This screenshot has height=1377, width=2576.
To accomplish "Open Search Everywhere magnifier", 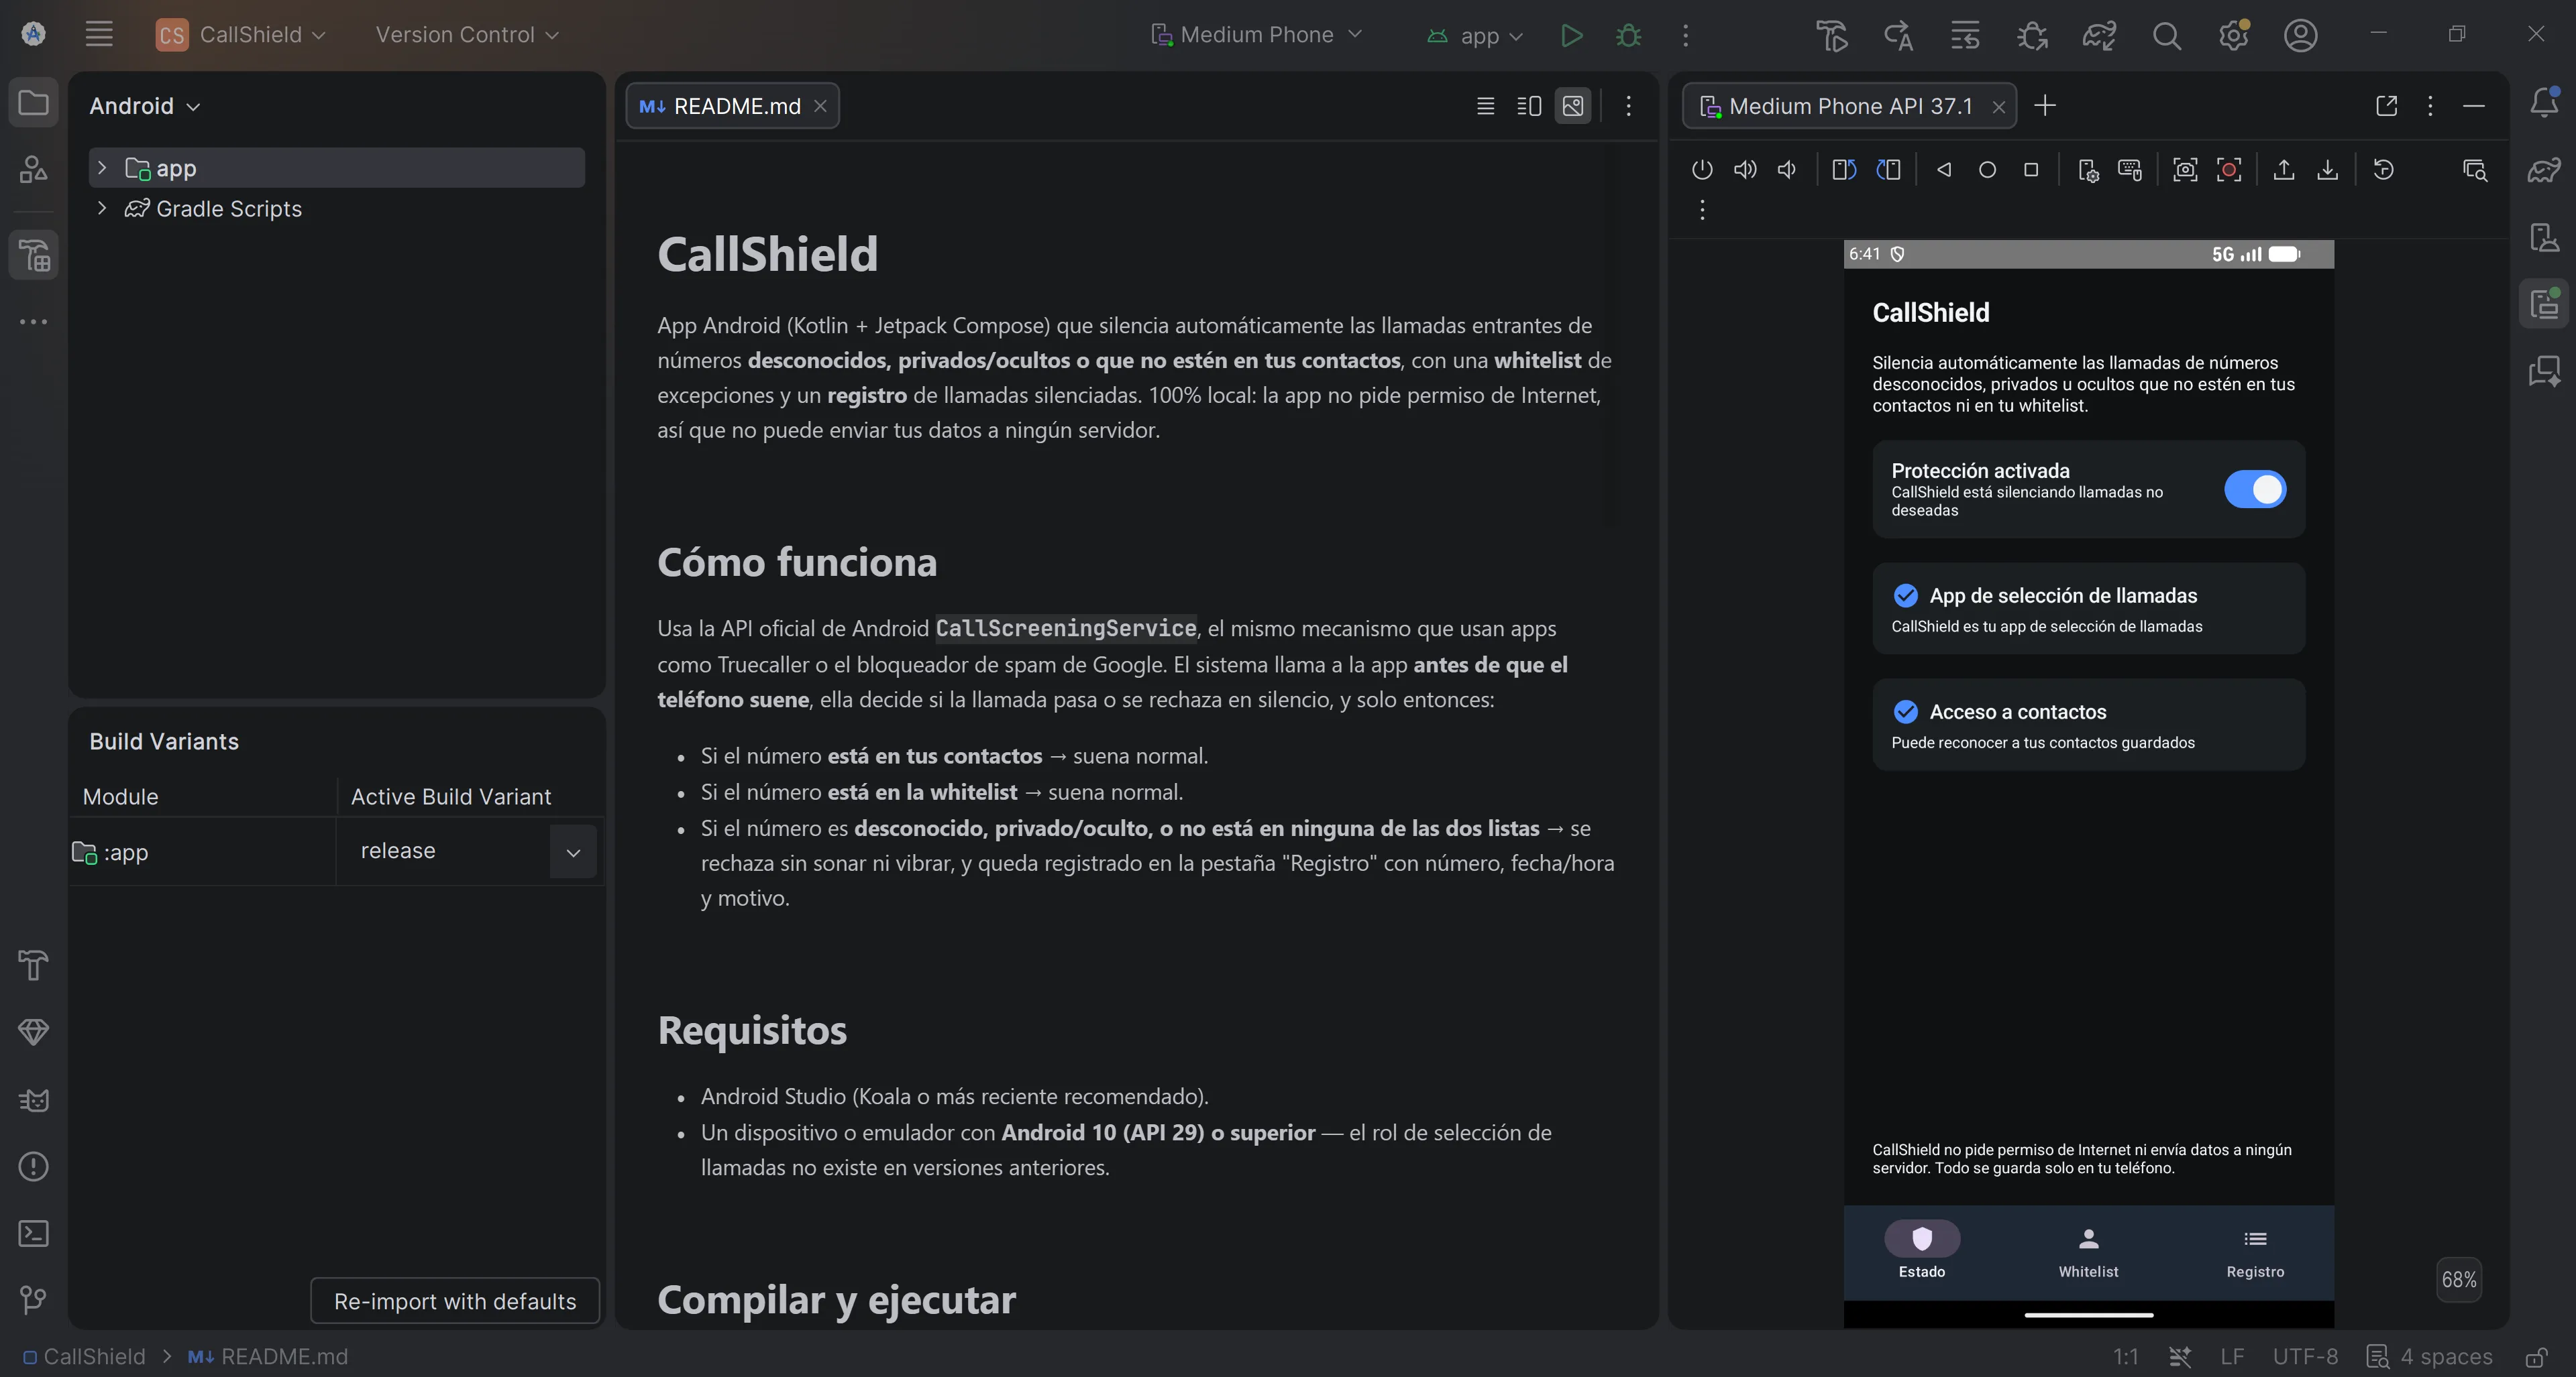I will click(2166, 35).
